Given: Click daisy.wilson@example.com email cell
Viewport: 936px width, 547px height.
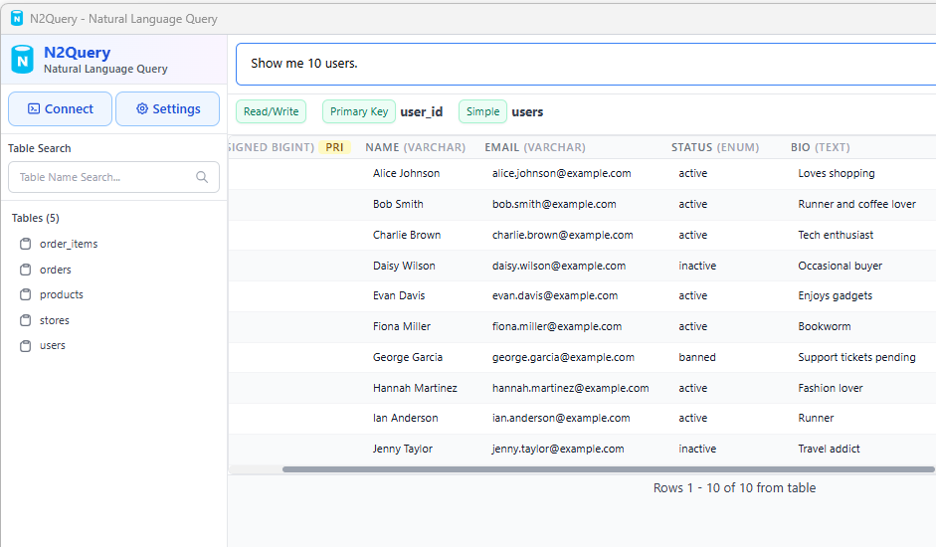Looking at the screenshot, I should point(559,266).
